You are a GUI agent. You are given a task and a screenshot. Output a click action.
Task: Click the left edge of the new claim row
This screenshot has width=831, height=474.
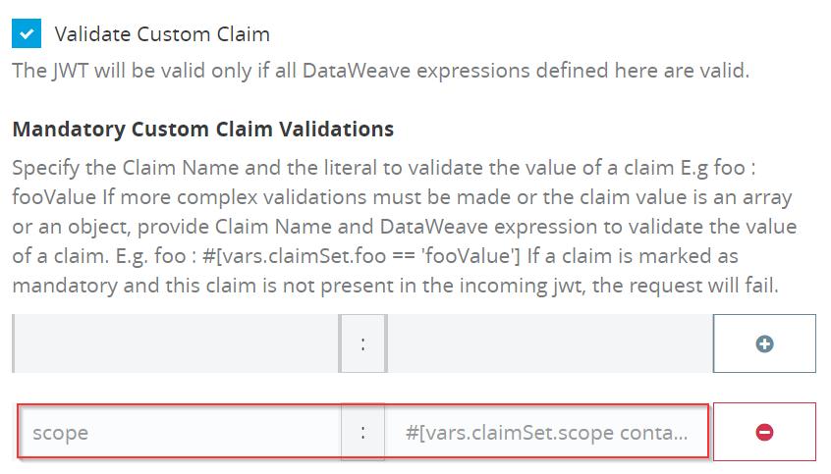point(14,343)
